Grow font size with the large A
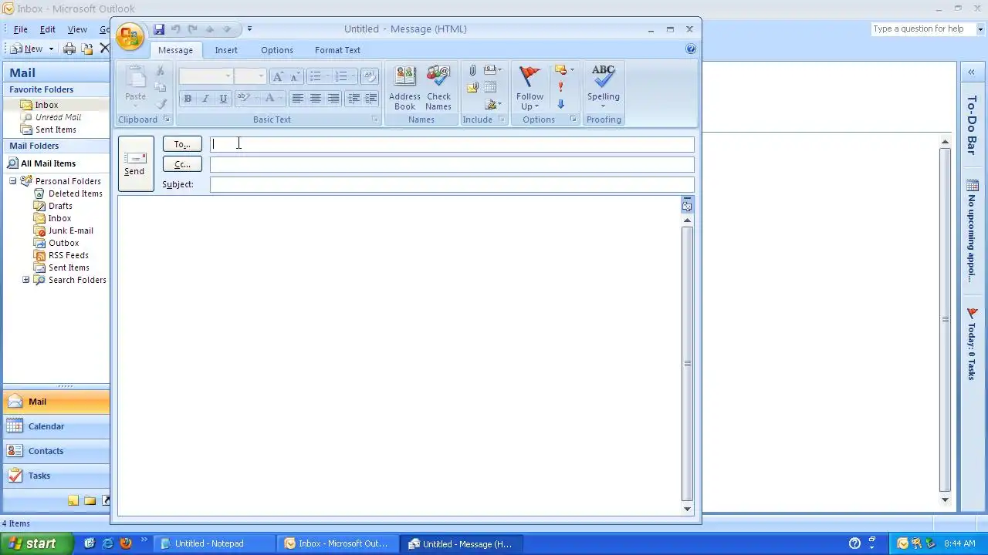 coord(278,76)
